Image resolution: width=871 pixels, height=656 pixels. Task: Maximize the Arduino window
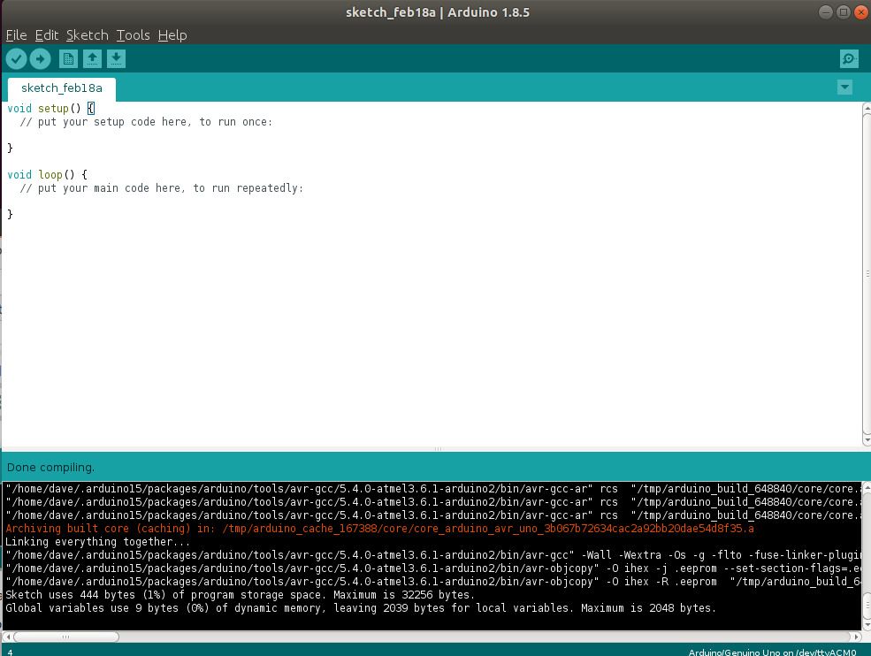pos(844,12)
